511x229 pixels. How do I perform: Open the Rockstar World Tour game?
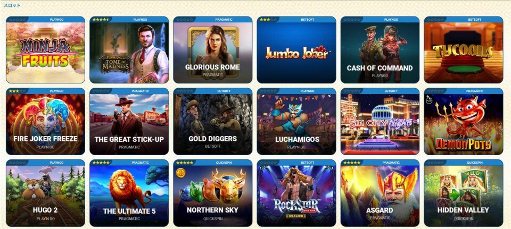[296, 193]
